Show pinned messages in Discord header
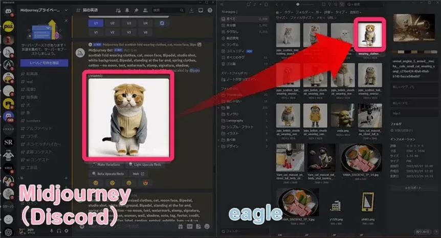Image resolution: width=441 pixels, height=238 pixels. 136,10
